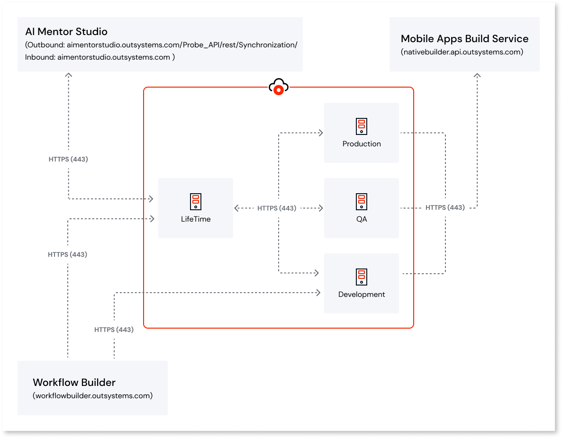Image resolution: width=562 pixels, height=438 pixels.
Task: Click the AI Mentor Studio box
Action: (x=160, y=44)
